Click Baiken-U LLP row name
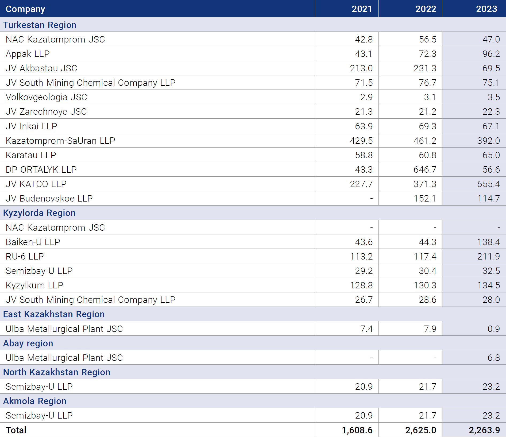The image size is (506, 437). coord(33,242)
